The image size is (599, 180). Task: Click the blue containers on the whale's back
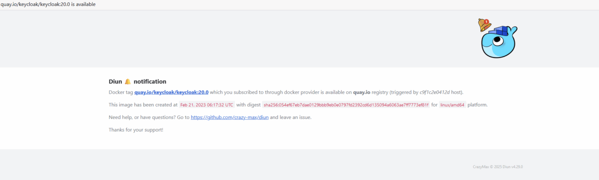pos(500,31)
